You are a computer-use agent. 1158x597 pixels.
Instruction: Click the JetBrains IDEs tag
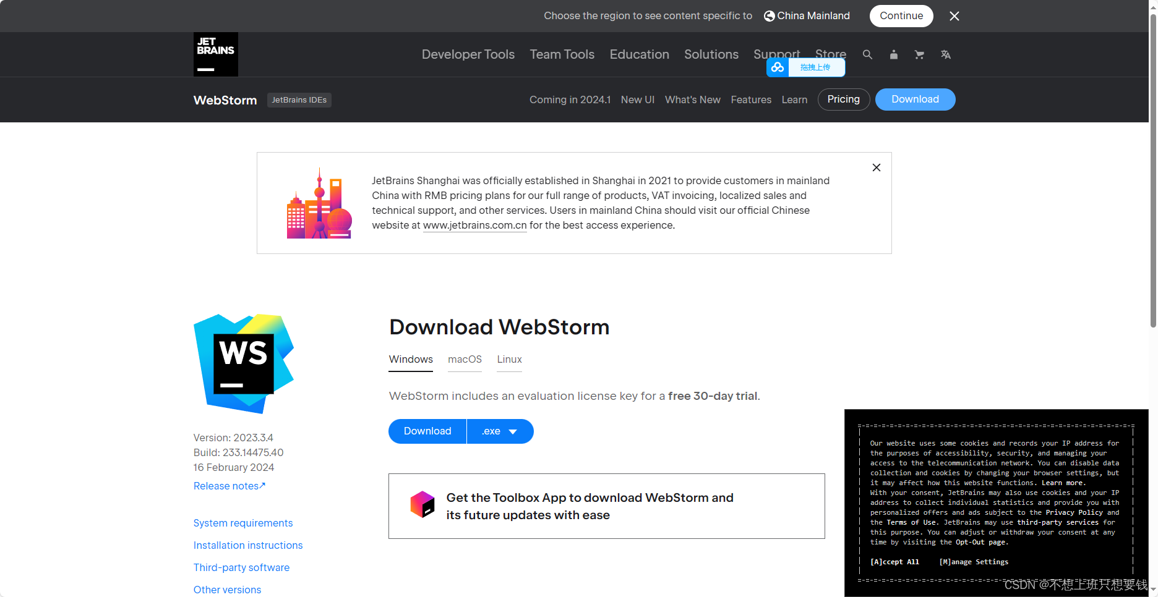(299, 100)
